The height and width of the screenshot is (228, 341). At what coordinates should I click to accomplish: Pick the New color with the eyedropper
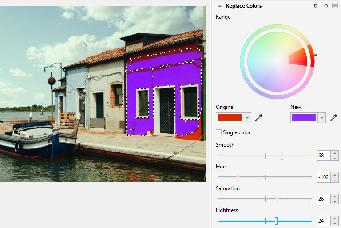[333, 118]
